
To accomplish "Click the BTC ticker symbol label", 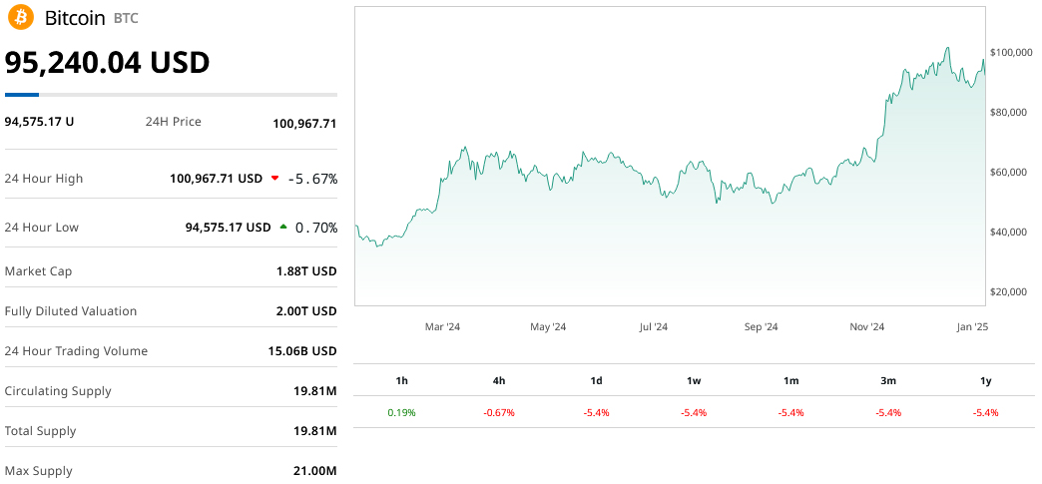I will (127, 19).
